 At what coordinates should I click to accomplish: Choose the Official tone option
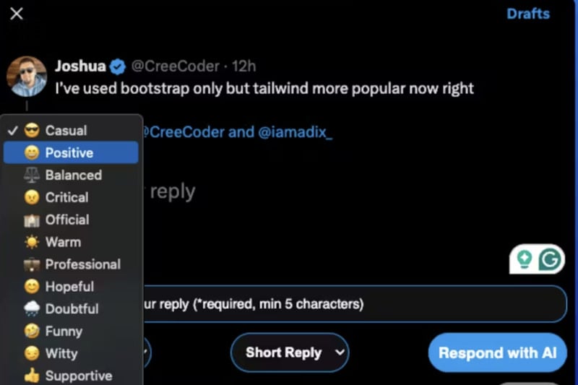(x=67, y=220)
